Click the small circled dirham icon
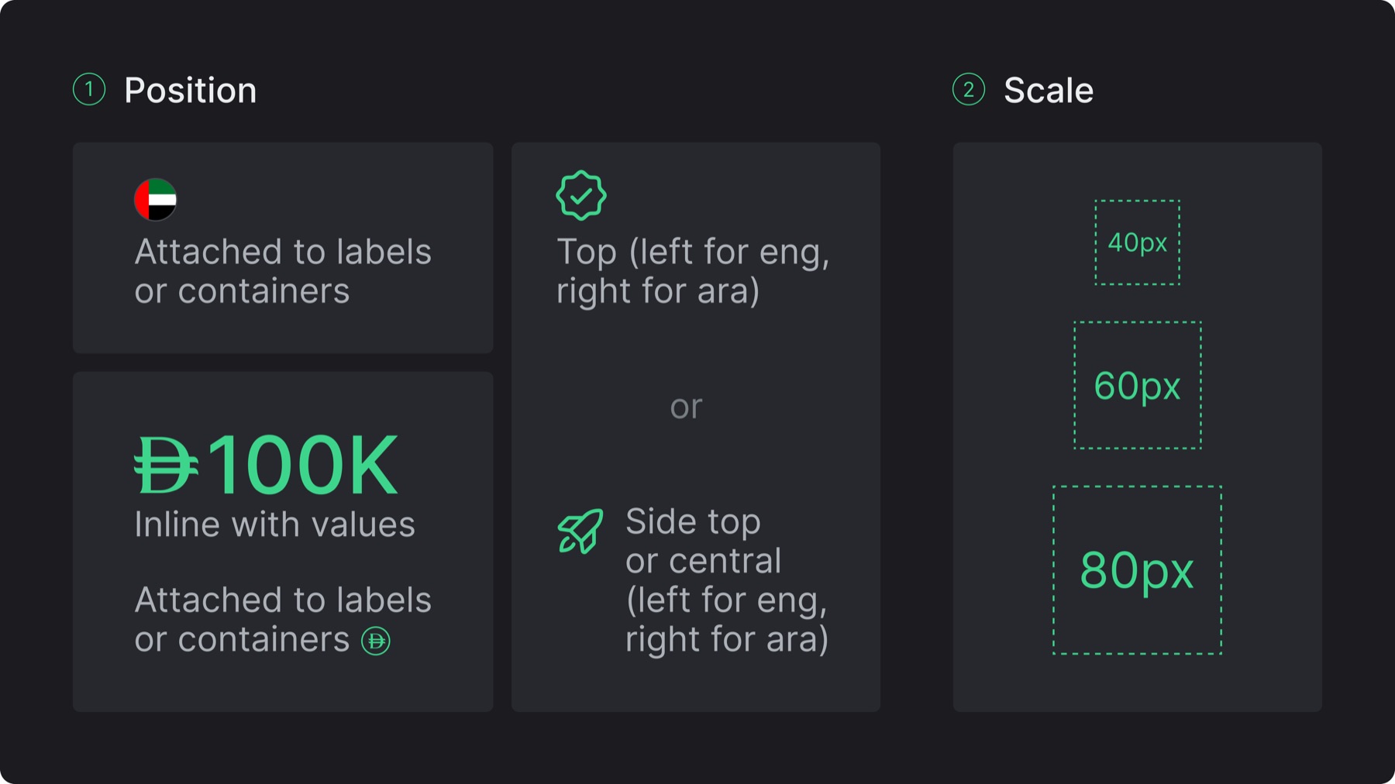 376,641
